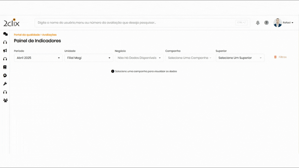Open the megaphone sidebar icon
This screenshot has height=168, width=299.
coord(5,51)
